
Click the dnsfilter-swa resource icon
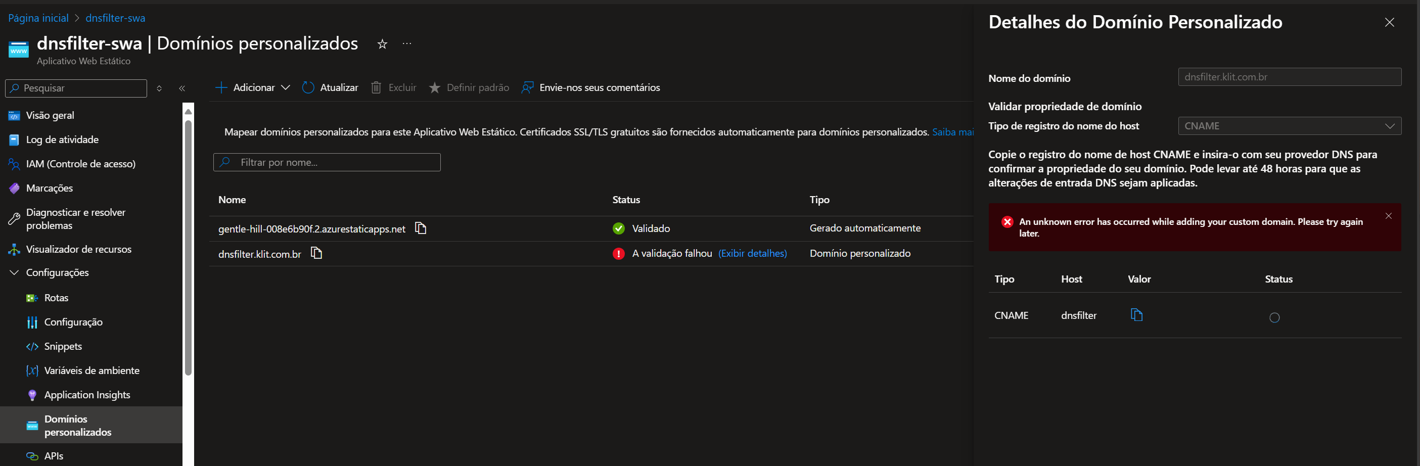pos(19,50)
